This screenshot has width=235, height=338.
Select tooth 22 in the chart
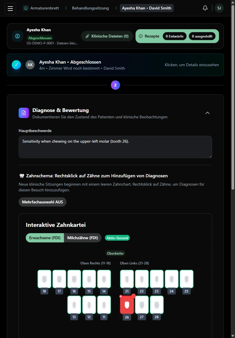142,279
